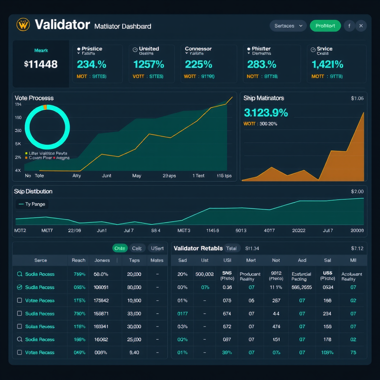Click the magnifier icon on the 25,000 Taps row
380x380 pixels.
tap(20, 340)
